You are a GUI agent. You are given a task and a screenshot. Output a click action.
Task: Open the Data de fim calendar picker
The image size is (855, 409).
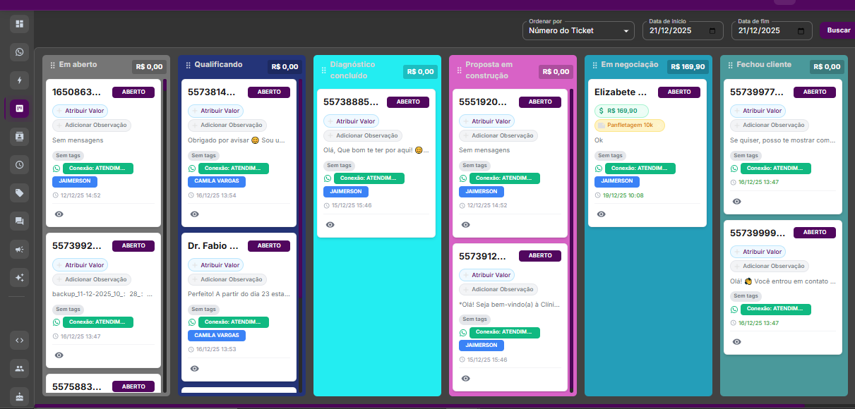coord(800,31)
